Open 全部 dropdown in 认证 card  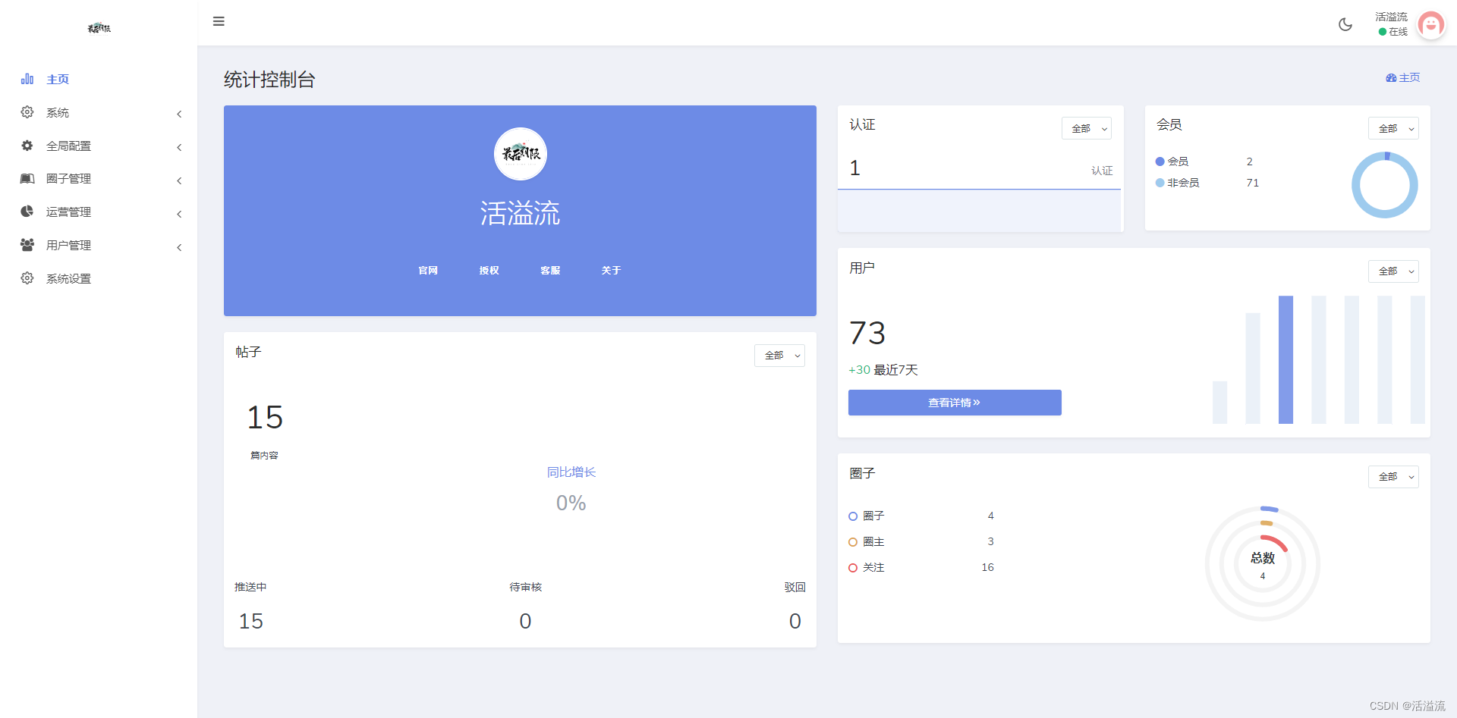pos(1087,128)
